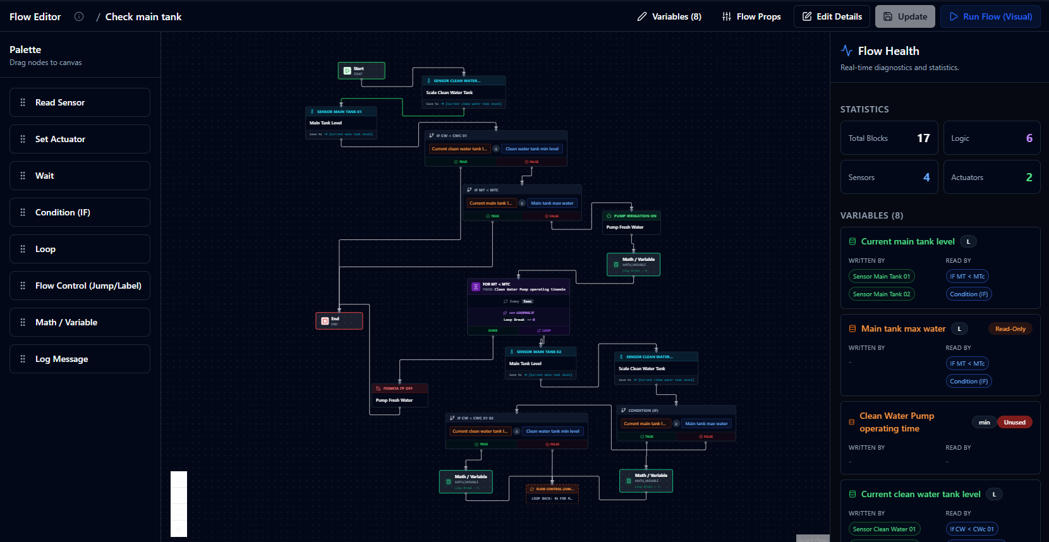The width and height of the screenshot is (1049, 542).
Task: Open the Sensor Clean Water 01 chip
Action: [x=884, y=529]
